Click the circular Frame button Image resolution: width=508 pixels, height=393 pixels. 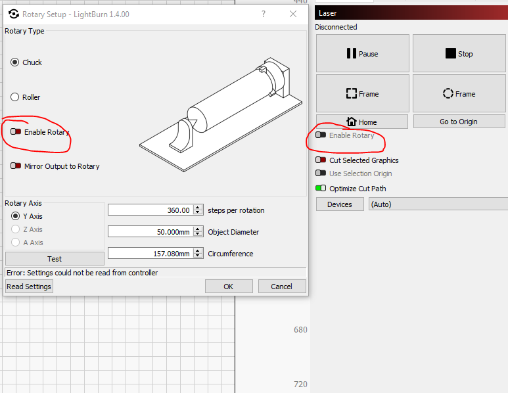click(459, 93)
